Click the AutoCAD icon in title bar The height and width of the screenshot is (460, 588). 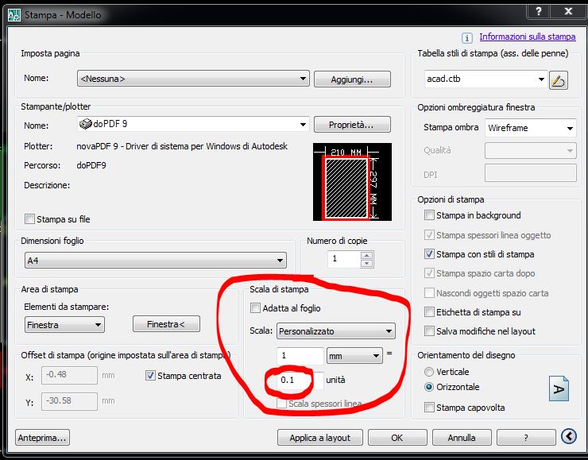pos(14,14)
